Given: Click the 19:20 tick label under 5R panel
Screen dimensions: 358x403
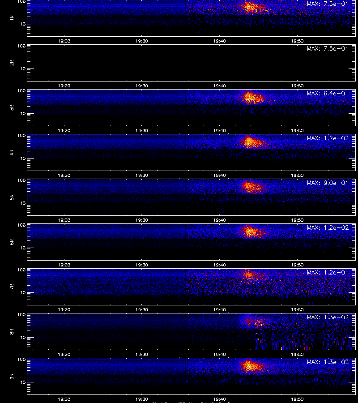Looking at the screenshot, I should click(64, 220).
